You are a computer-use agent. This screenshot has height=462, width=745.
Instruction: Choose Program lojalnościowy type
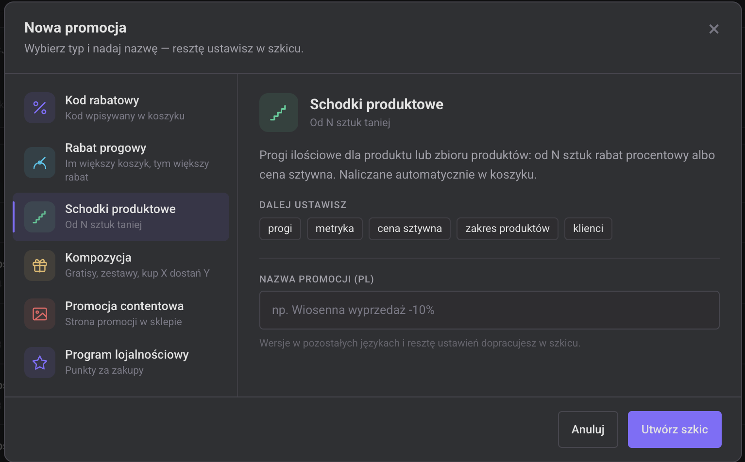[x=121, y=363]
